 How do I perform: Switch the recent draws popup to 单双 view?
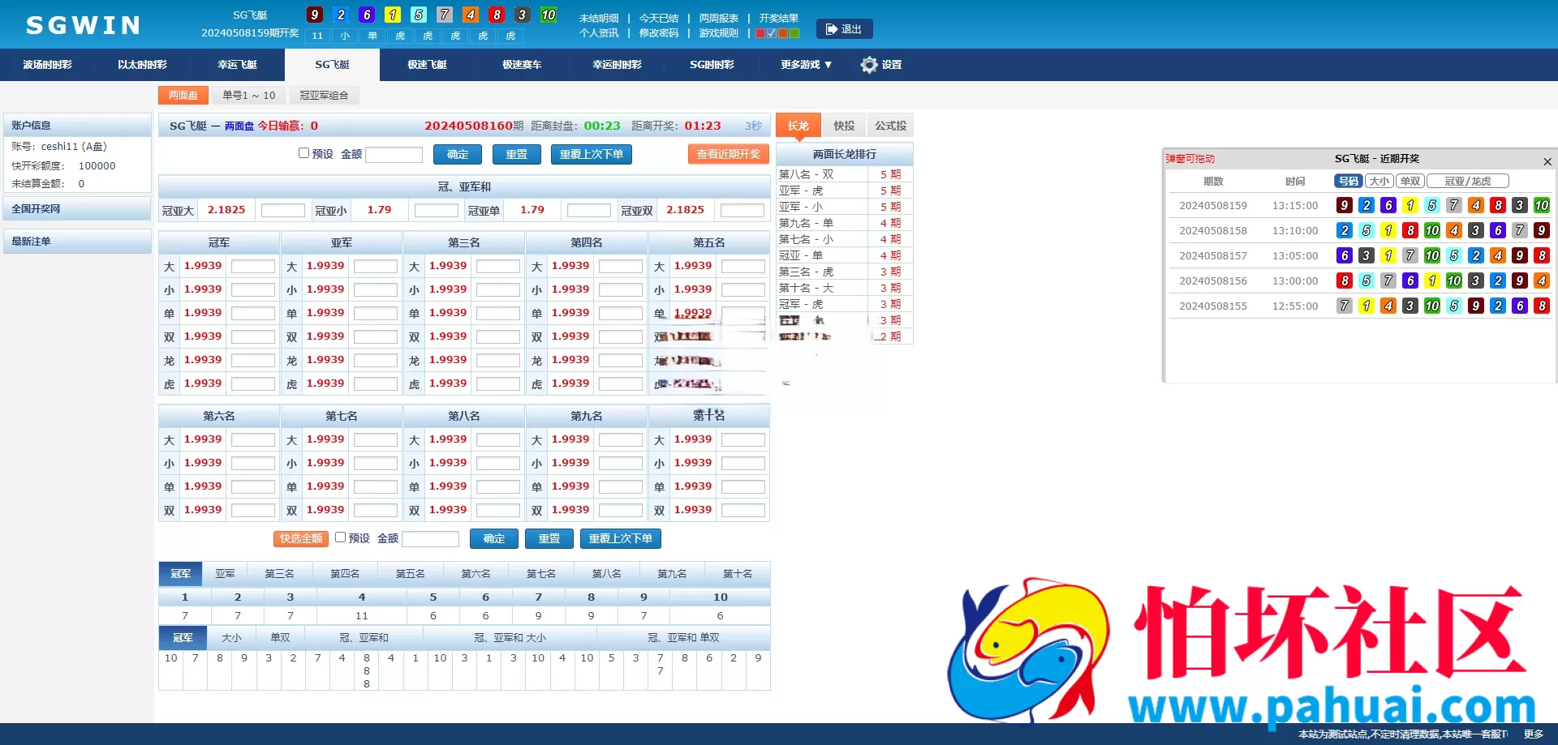[x=1410, y=182]
